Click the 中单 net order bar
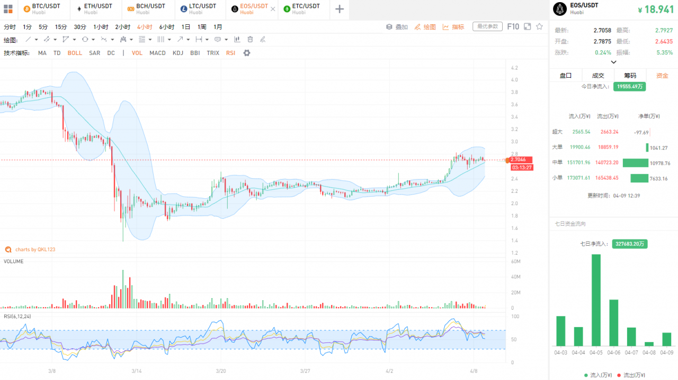678x380 pixels. [x=636, y=163]
